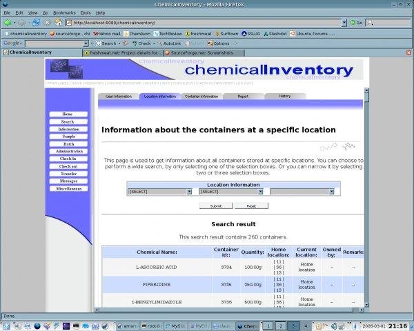Open the chemicalInventory bookmark

pos(26,34)
